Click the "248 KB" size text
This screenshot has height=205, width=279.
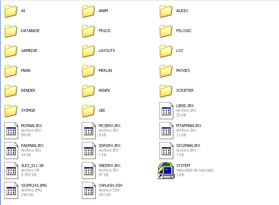pyautogui.click(x=27, y=195)
